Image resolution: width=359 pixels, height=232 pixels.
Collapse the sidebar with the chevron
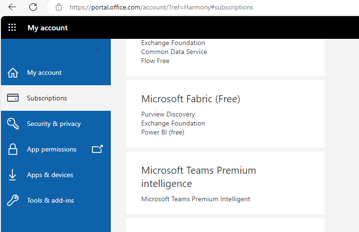coord(99,49)
